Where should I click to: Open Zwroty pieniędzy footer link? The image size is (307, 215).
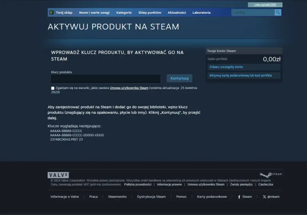(241, 185)
